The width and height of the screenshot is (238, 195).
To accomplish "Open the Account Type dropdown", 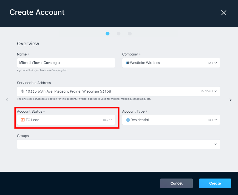I will click(x=171, y=120).
